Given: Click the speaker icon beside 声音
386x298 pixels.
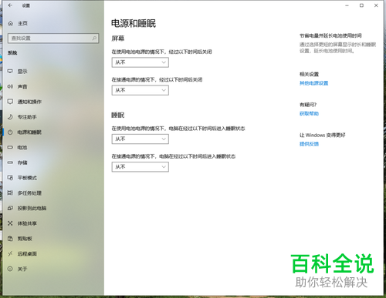Looking at the screenshot, I should 10,86.
